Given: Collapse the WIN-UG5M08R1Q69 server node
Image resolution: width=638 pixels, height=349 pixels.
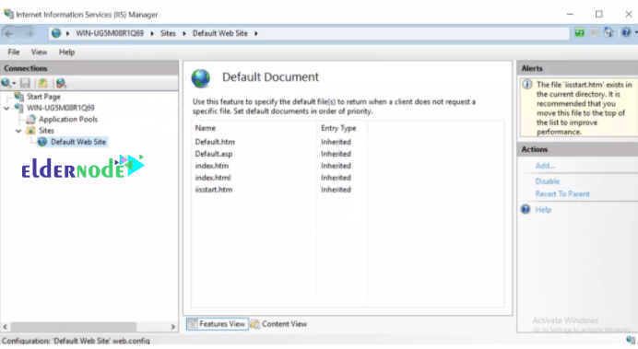Looking at the screenshot, I should [6, 108].
